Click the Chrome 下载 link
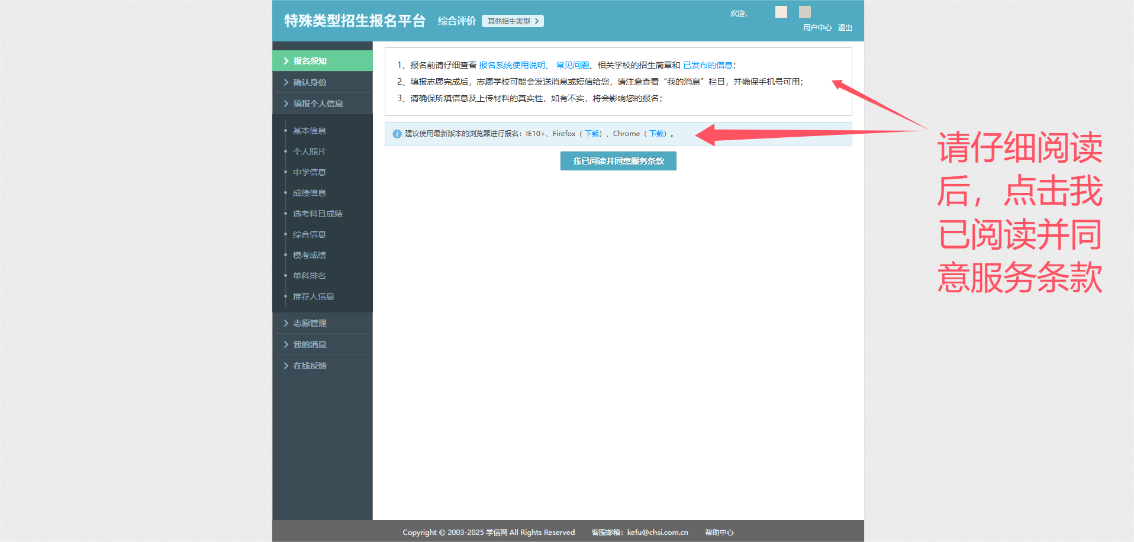The height and width of the screenshot is (542, 1134). pyautogui.click(x=657, y=134)
